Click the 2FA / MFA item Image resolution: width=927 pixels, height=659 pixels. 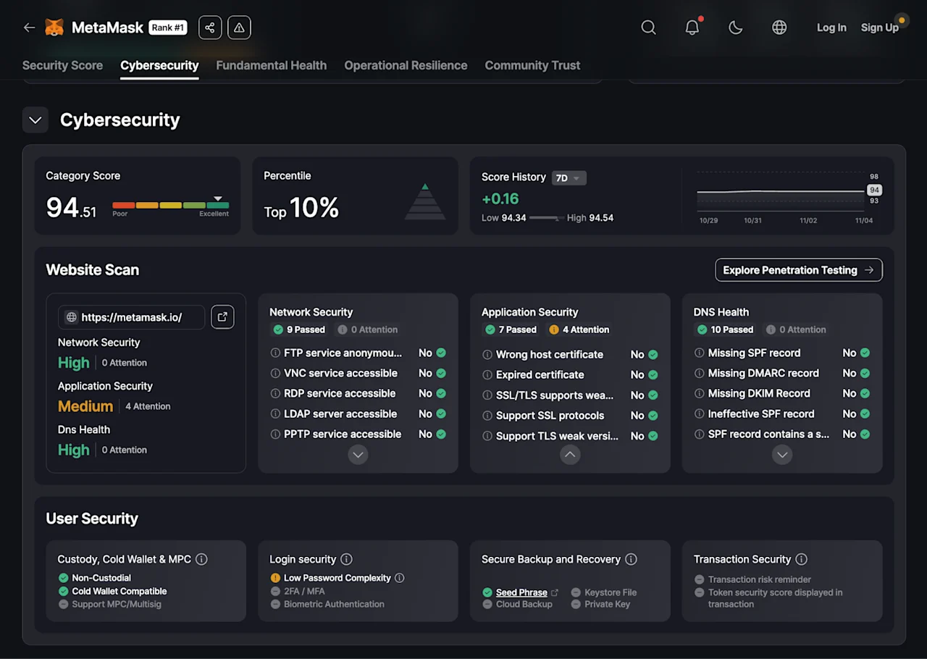(298, 591)
